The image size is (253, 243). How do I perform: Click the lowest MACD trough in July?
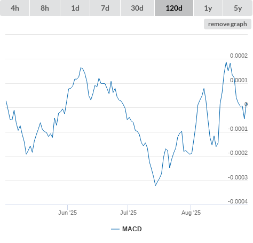(155, 185)
